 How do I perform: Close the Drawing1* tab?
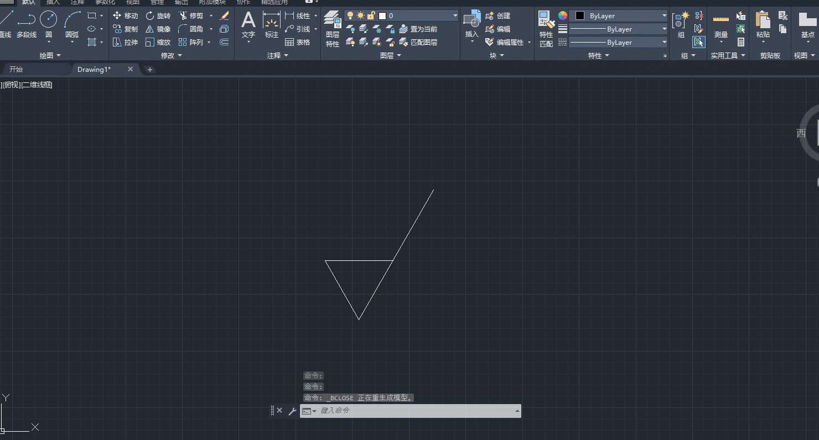point(131,69)
